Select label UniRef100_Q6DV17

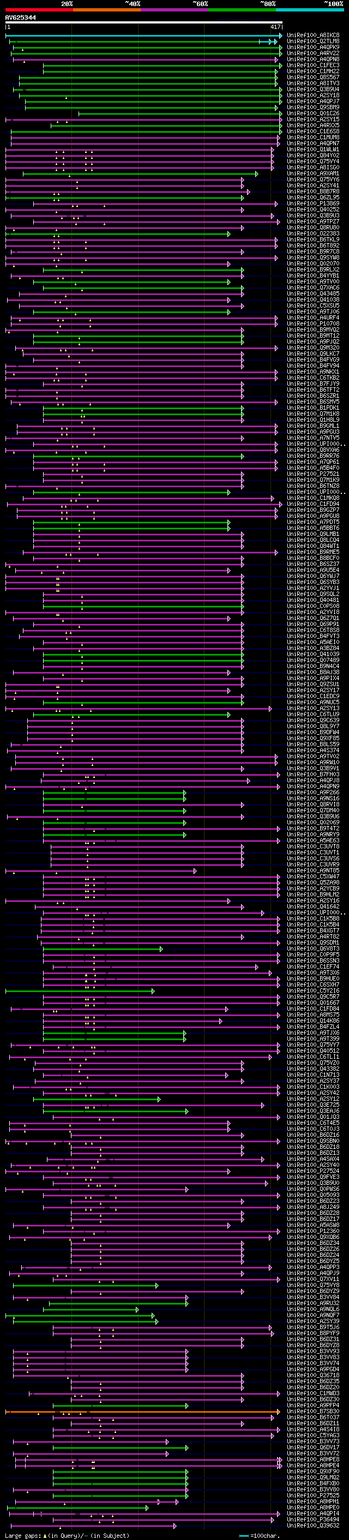coord(313,1447)
